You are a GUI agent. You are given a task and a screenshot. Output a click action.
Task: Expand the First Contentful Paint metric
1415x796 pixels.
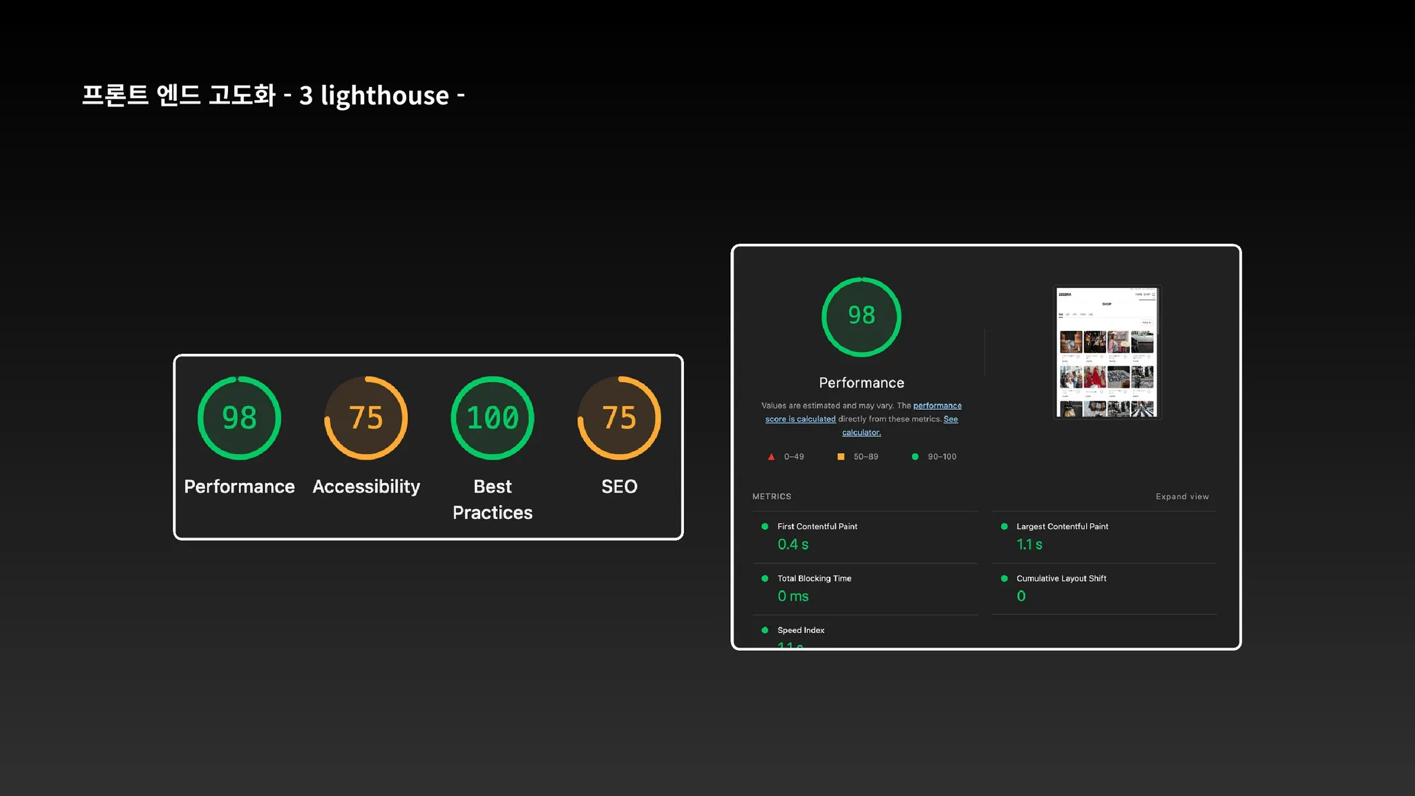click(817, 527)
